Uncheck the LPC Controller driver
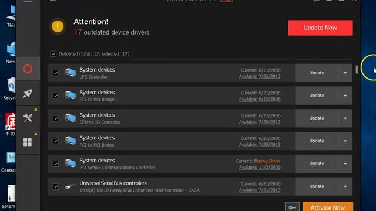 click(x=56, y=73)
